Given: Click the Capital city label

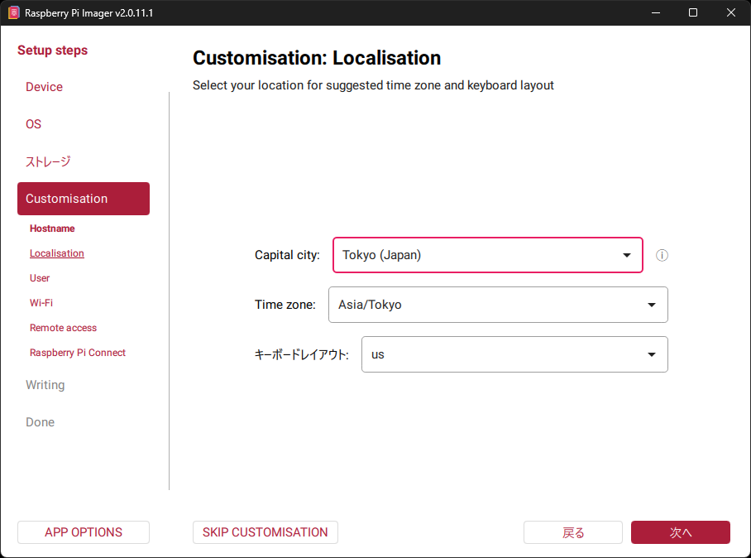Looking at the screenshot, I should point(287,255).
